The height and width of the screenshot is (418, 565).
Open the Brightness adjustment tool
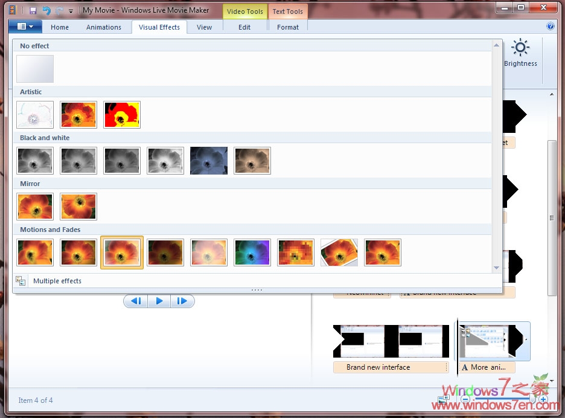click(520, 54)
